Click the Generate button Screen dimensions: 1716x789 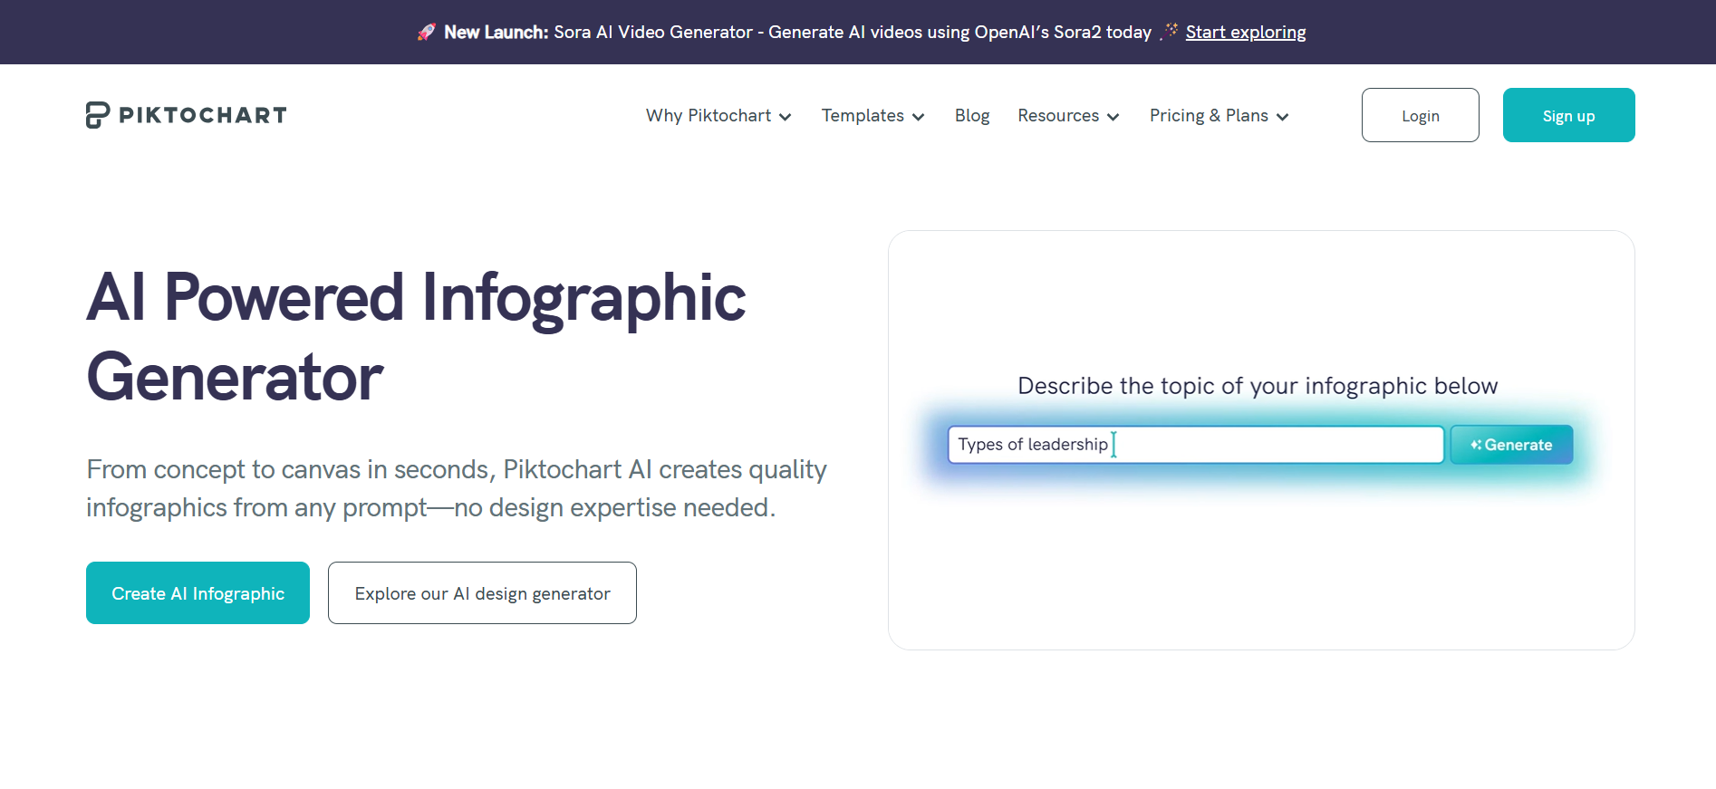(1511, 445)
